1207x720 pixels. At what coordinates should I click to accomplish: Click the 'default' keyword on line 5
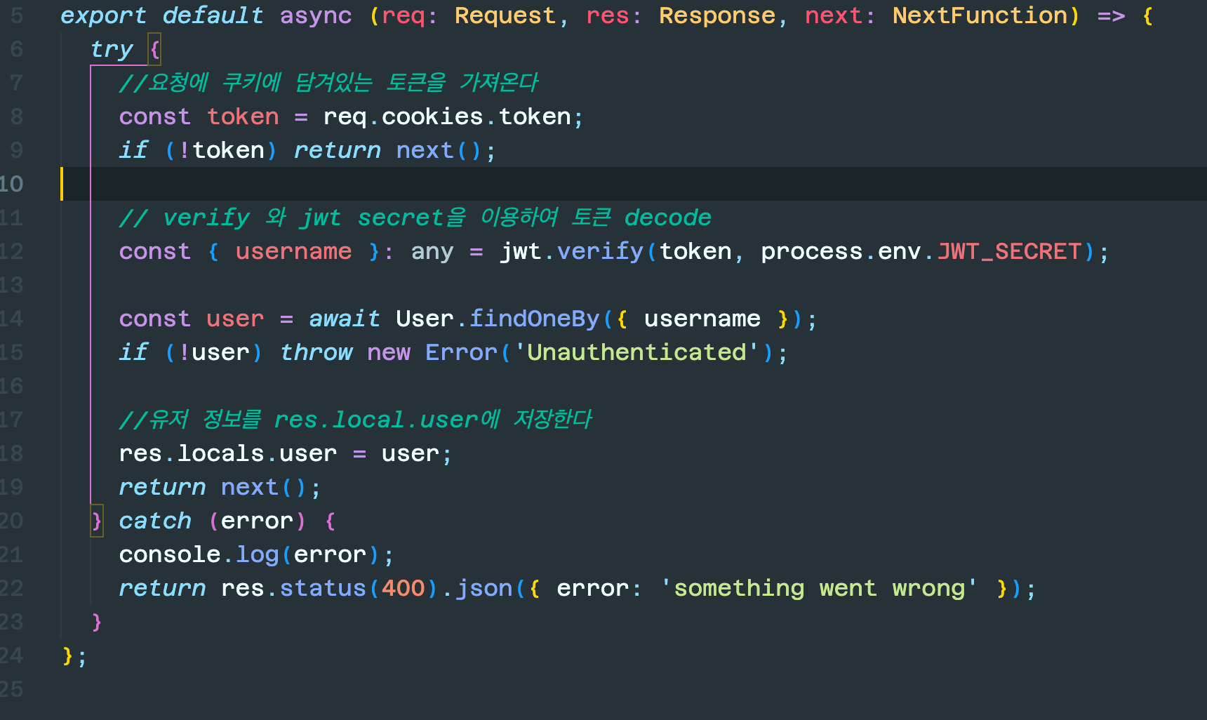(213, 15)
